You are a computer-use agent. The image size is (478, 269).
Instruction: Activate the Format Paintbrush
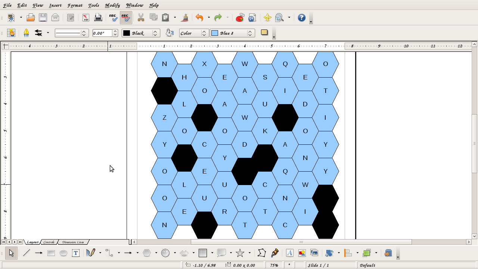(184, 18)
